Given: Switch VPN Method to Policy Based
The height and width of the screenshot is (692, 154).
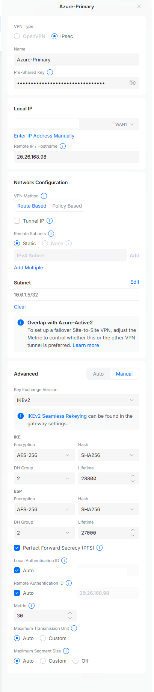Looking at the screenshot, I should tap(67, 206).
